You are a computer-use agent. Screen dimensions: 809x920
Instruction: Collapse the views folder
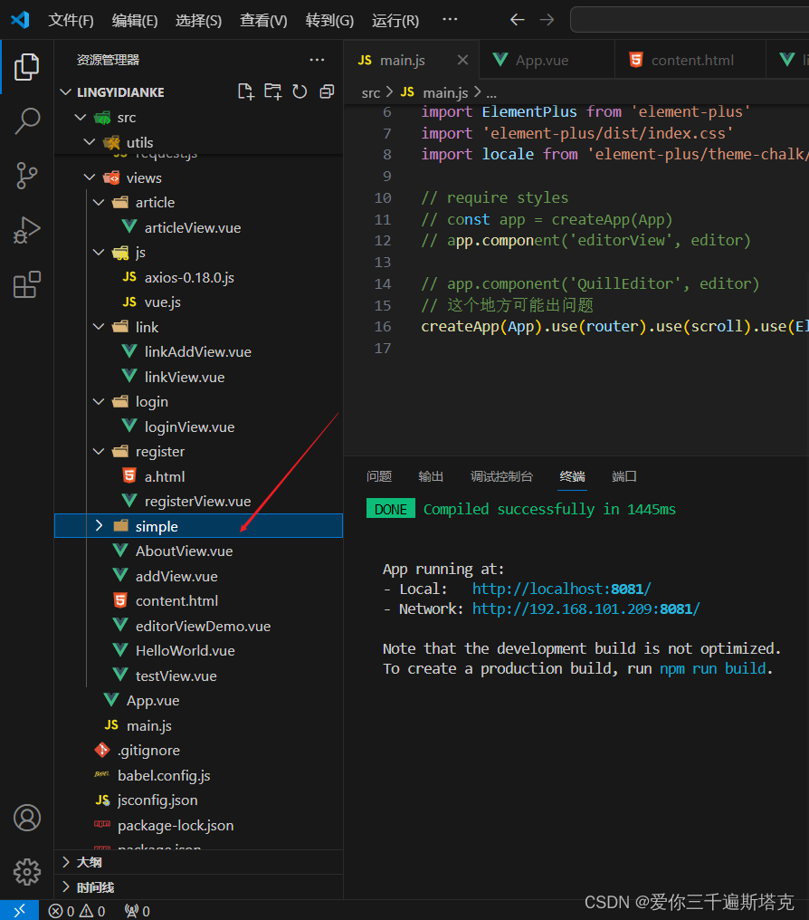pyautogui.click(x=89, y=177)
